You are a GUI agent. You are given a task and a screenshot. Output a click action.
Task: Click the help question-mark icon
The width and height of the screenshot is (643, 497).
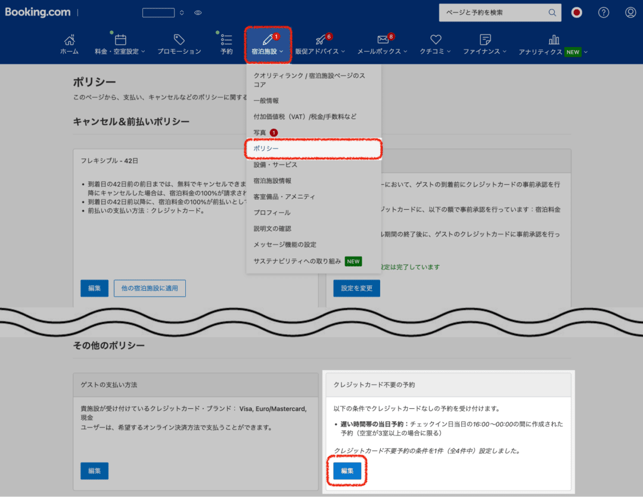point(603,13)
